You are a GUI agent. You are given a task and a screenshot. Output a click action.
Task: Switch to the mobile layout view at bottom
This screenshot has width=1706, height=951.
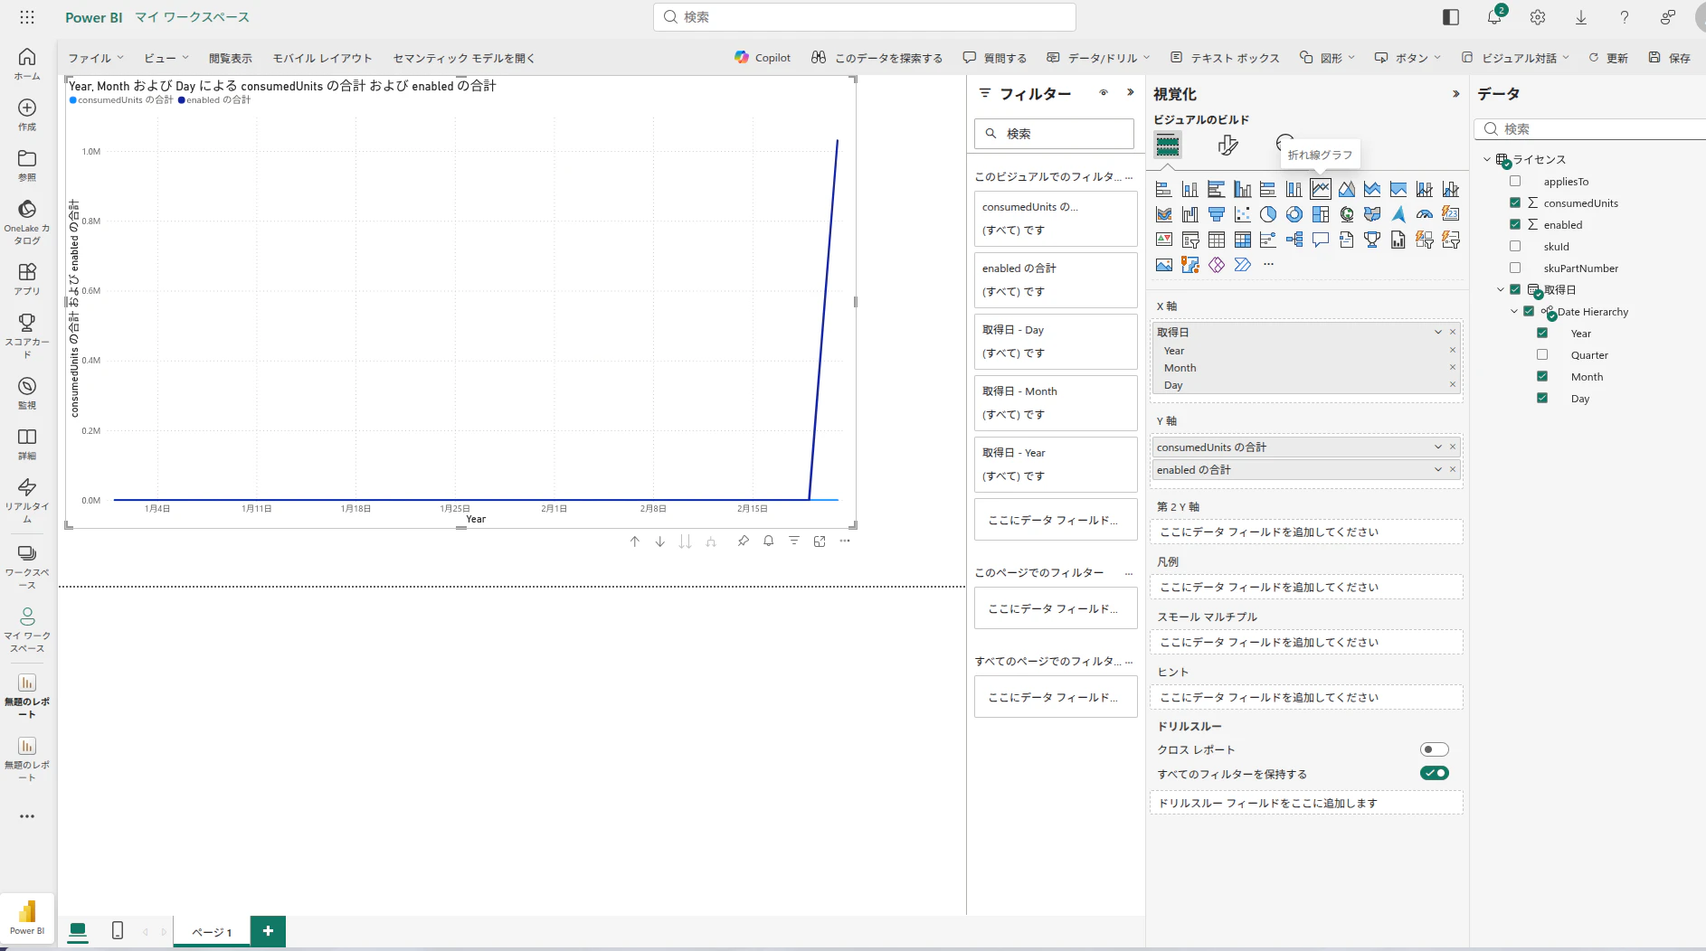[x=118, y=930]
